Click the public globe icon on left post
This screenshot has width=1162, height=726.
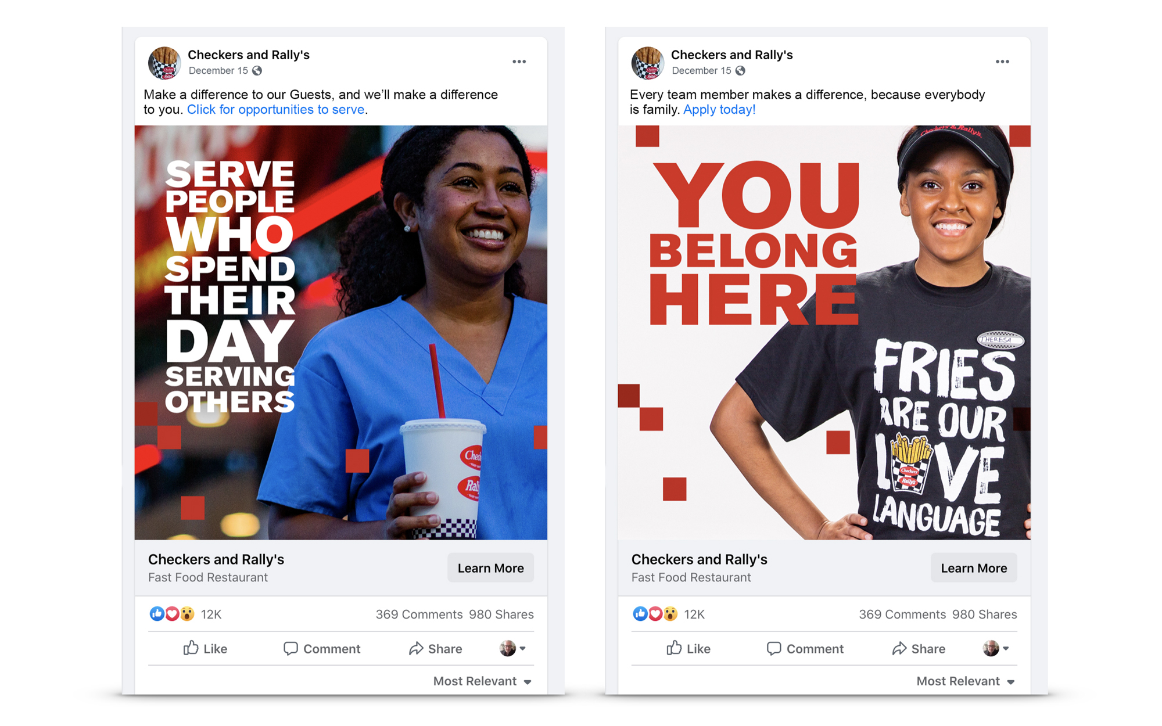tap(257, 71)
